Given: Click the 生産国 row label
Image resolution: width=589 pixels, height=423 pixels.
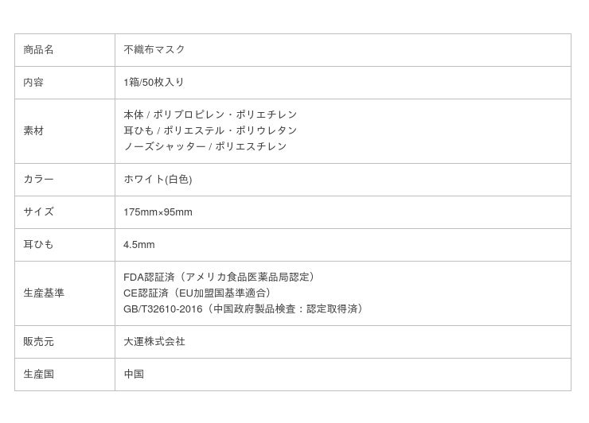Looking at the screenshot, I should click(x=39, y=374).
